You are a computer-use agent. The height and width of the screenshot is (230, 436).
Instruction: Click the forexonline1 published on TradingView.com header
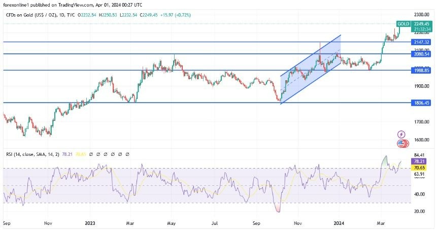73,5
